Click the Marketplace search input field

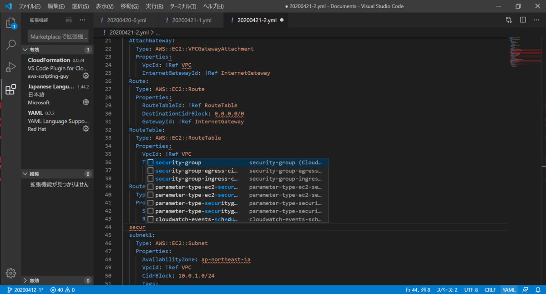pyautogui.click(x=58, y=36)
